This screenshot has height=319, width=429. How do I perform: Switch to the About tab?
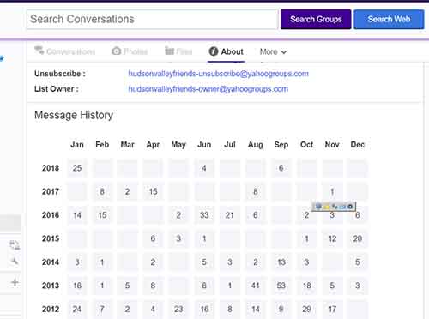click(x=226, y=51)
